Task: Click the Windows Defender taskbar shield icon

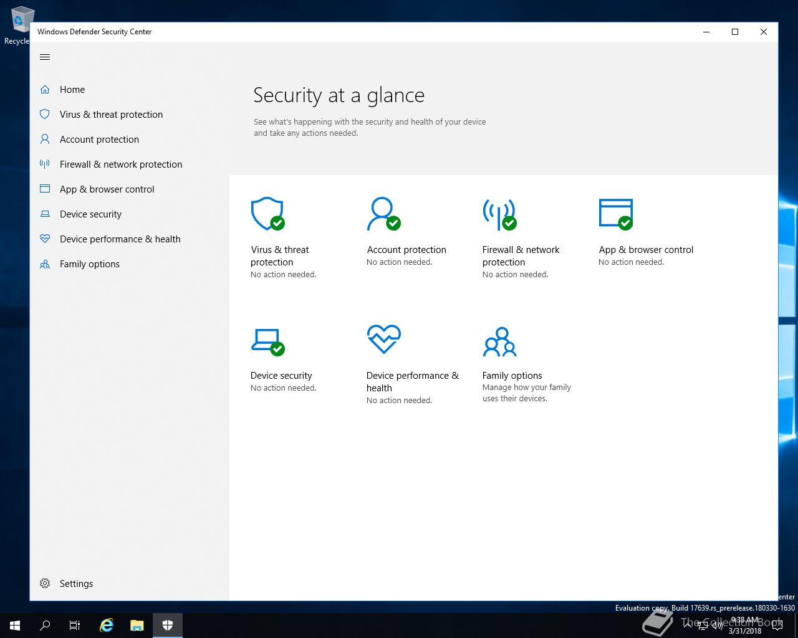Action: coord(168,626)
